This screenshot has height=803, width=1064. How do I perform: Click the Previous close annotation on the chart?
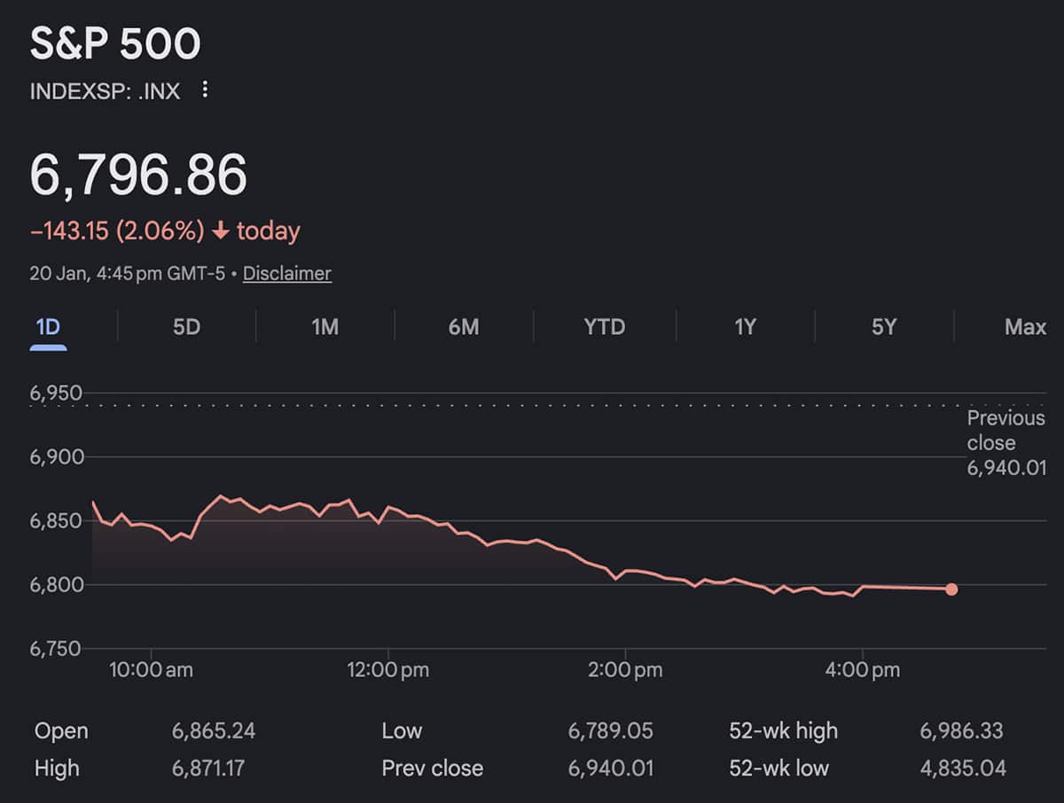(x=1005, y=443)
